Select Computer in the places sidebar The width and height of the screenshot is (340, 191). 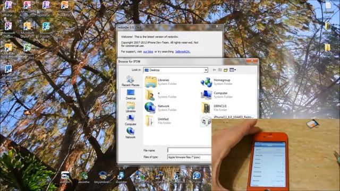pos(131,120)
